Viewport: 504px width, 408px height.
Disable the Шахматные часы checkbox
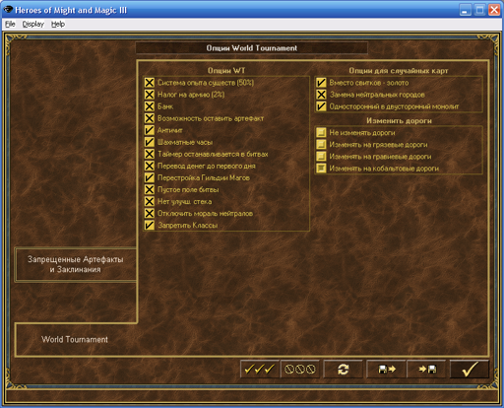click(x=150, y=142)
